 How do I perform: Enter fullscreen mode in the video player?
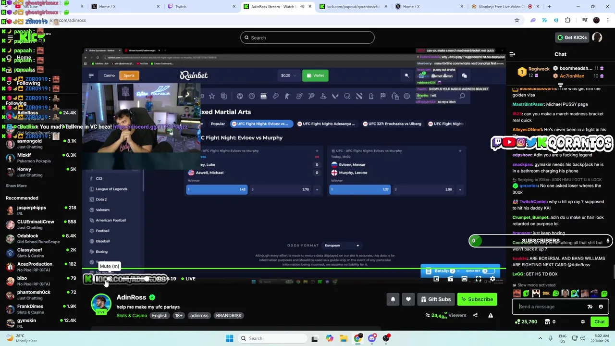[479, 279]
